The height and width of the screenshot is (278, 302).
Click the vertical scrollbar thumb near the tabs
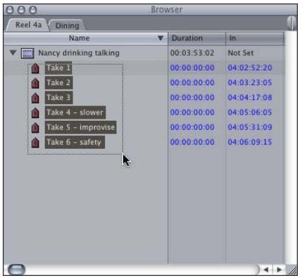292,23
